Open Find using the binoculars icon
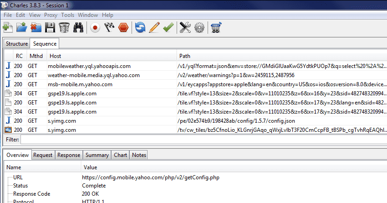 pos(78,27)
